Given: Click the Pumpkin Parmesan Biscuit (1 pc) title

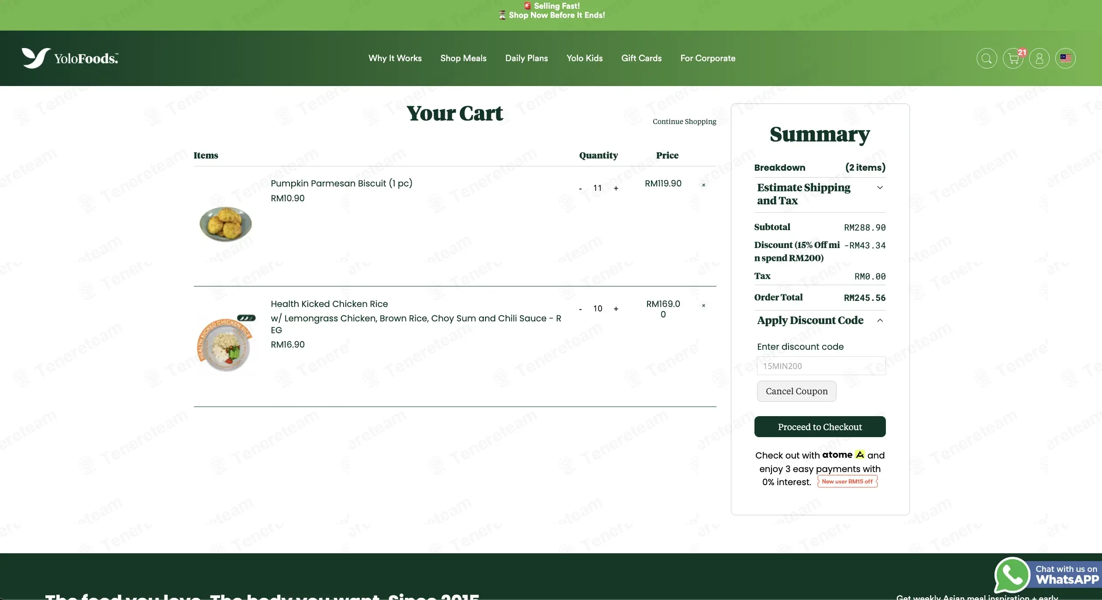Looking at the screenshot, I should tap(341, 183).
